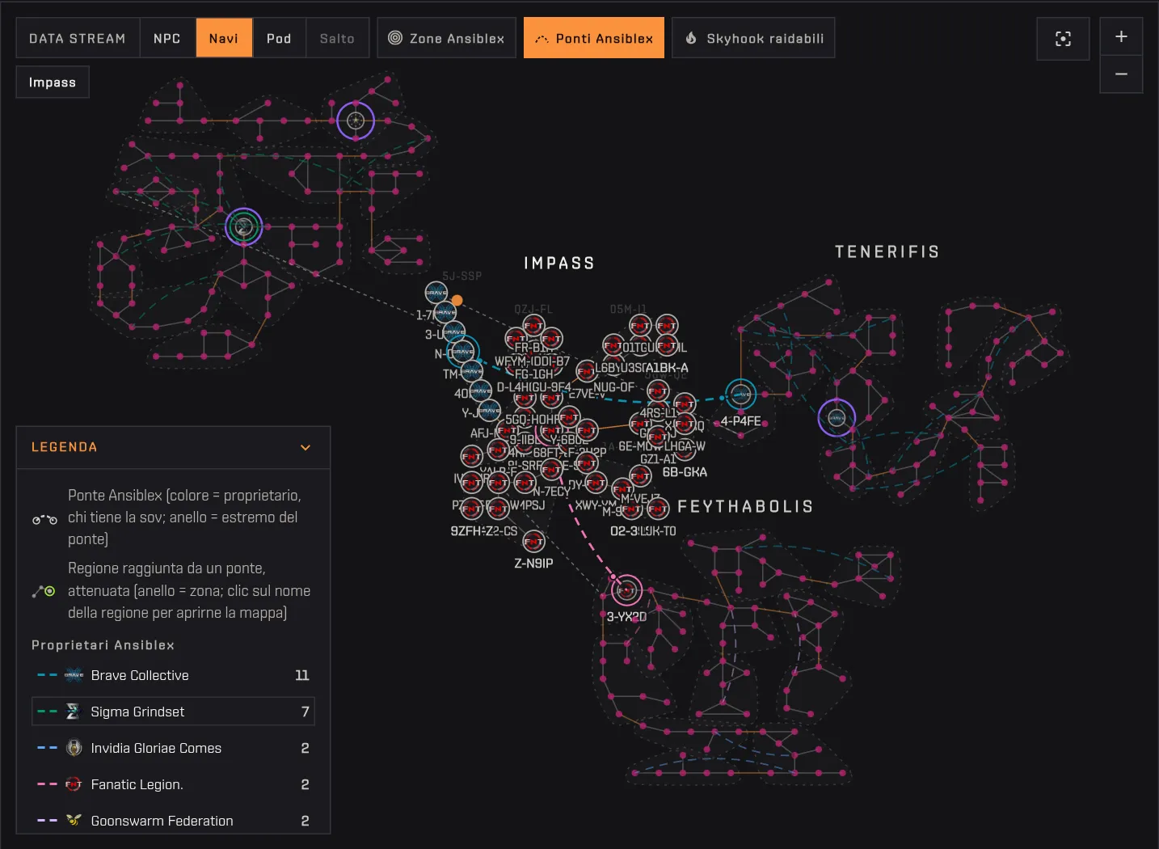This screenshot has height=849, width=1159.
Task: Toggle Brave Collective owner highlight
Action: coord(173,675)
